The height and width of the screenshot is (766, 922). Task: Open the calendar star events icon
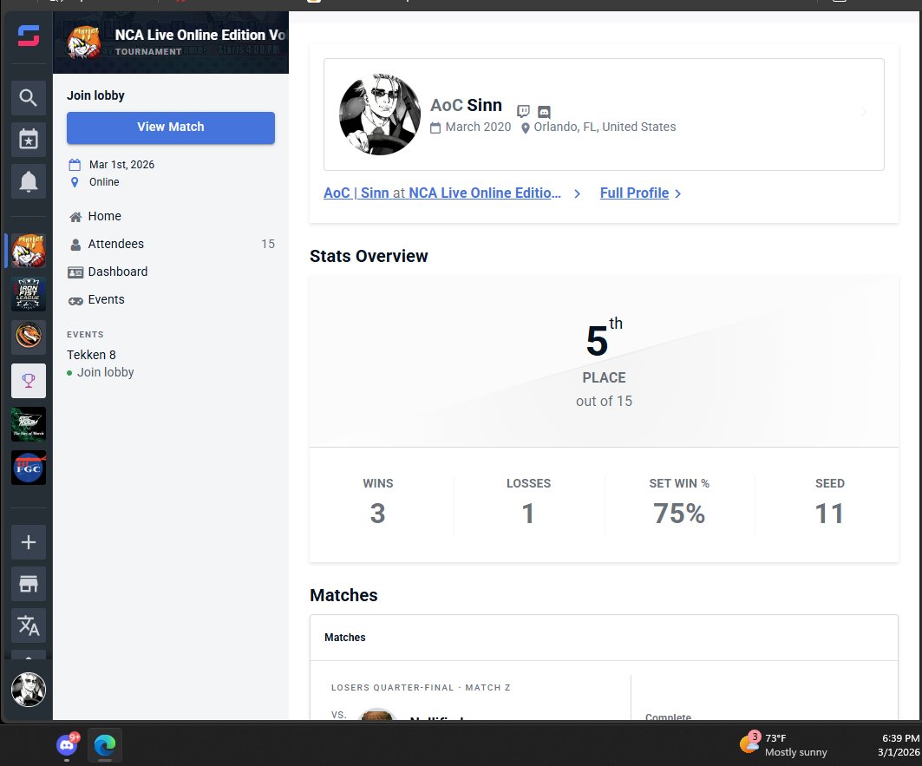coord(29,140)
